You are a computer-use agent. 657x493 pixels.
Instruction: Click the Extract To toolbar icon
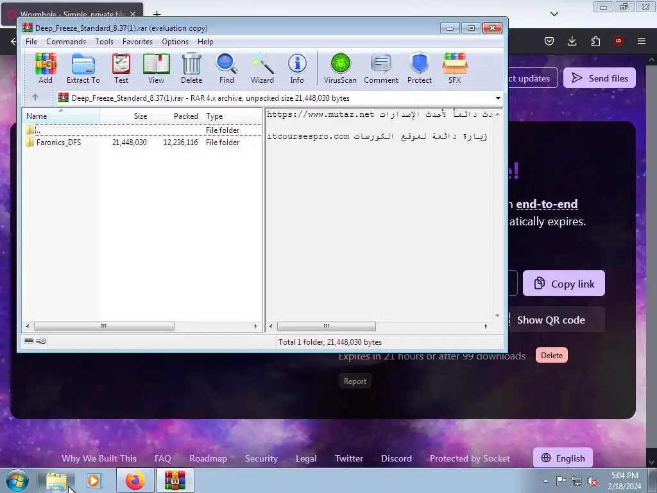(x=83, y=68)
